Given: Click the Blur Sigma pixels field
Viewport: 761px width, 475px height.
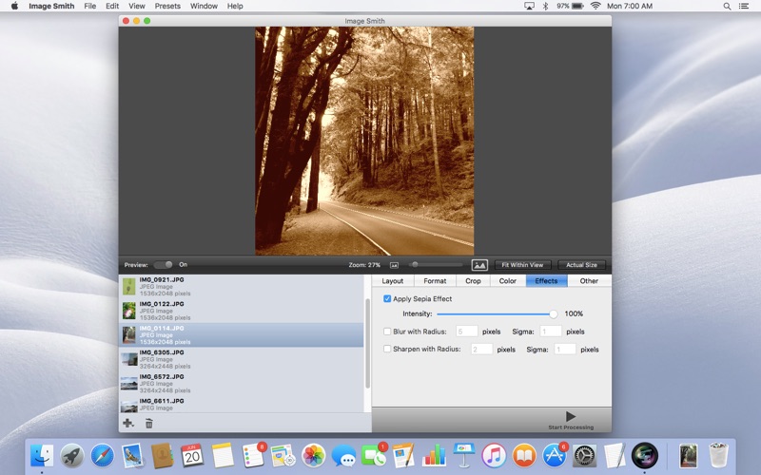Looking at the screenshot, I should tap(551, 332).
